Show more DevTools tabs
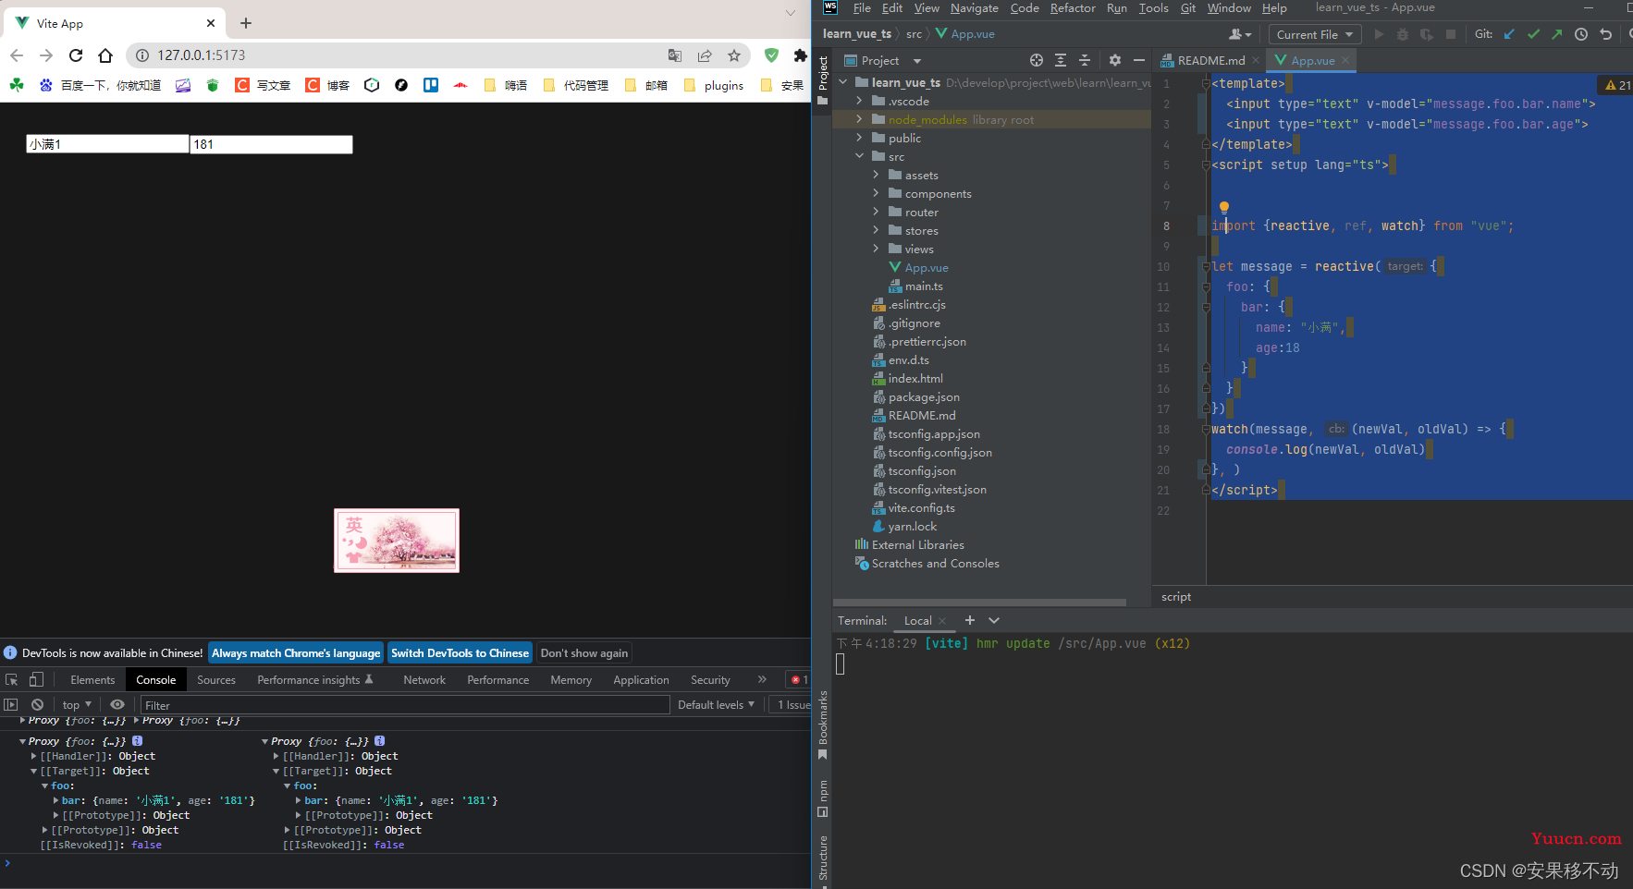 pos(762,679)
